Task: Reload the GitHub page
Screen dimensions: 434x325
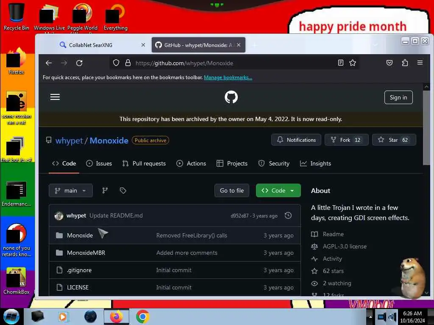Action: (x=79, y=63)
